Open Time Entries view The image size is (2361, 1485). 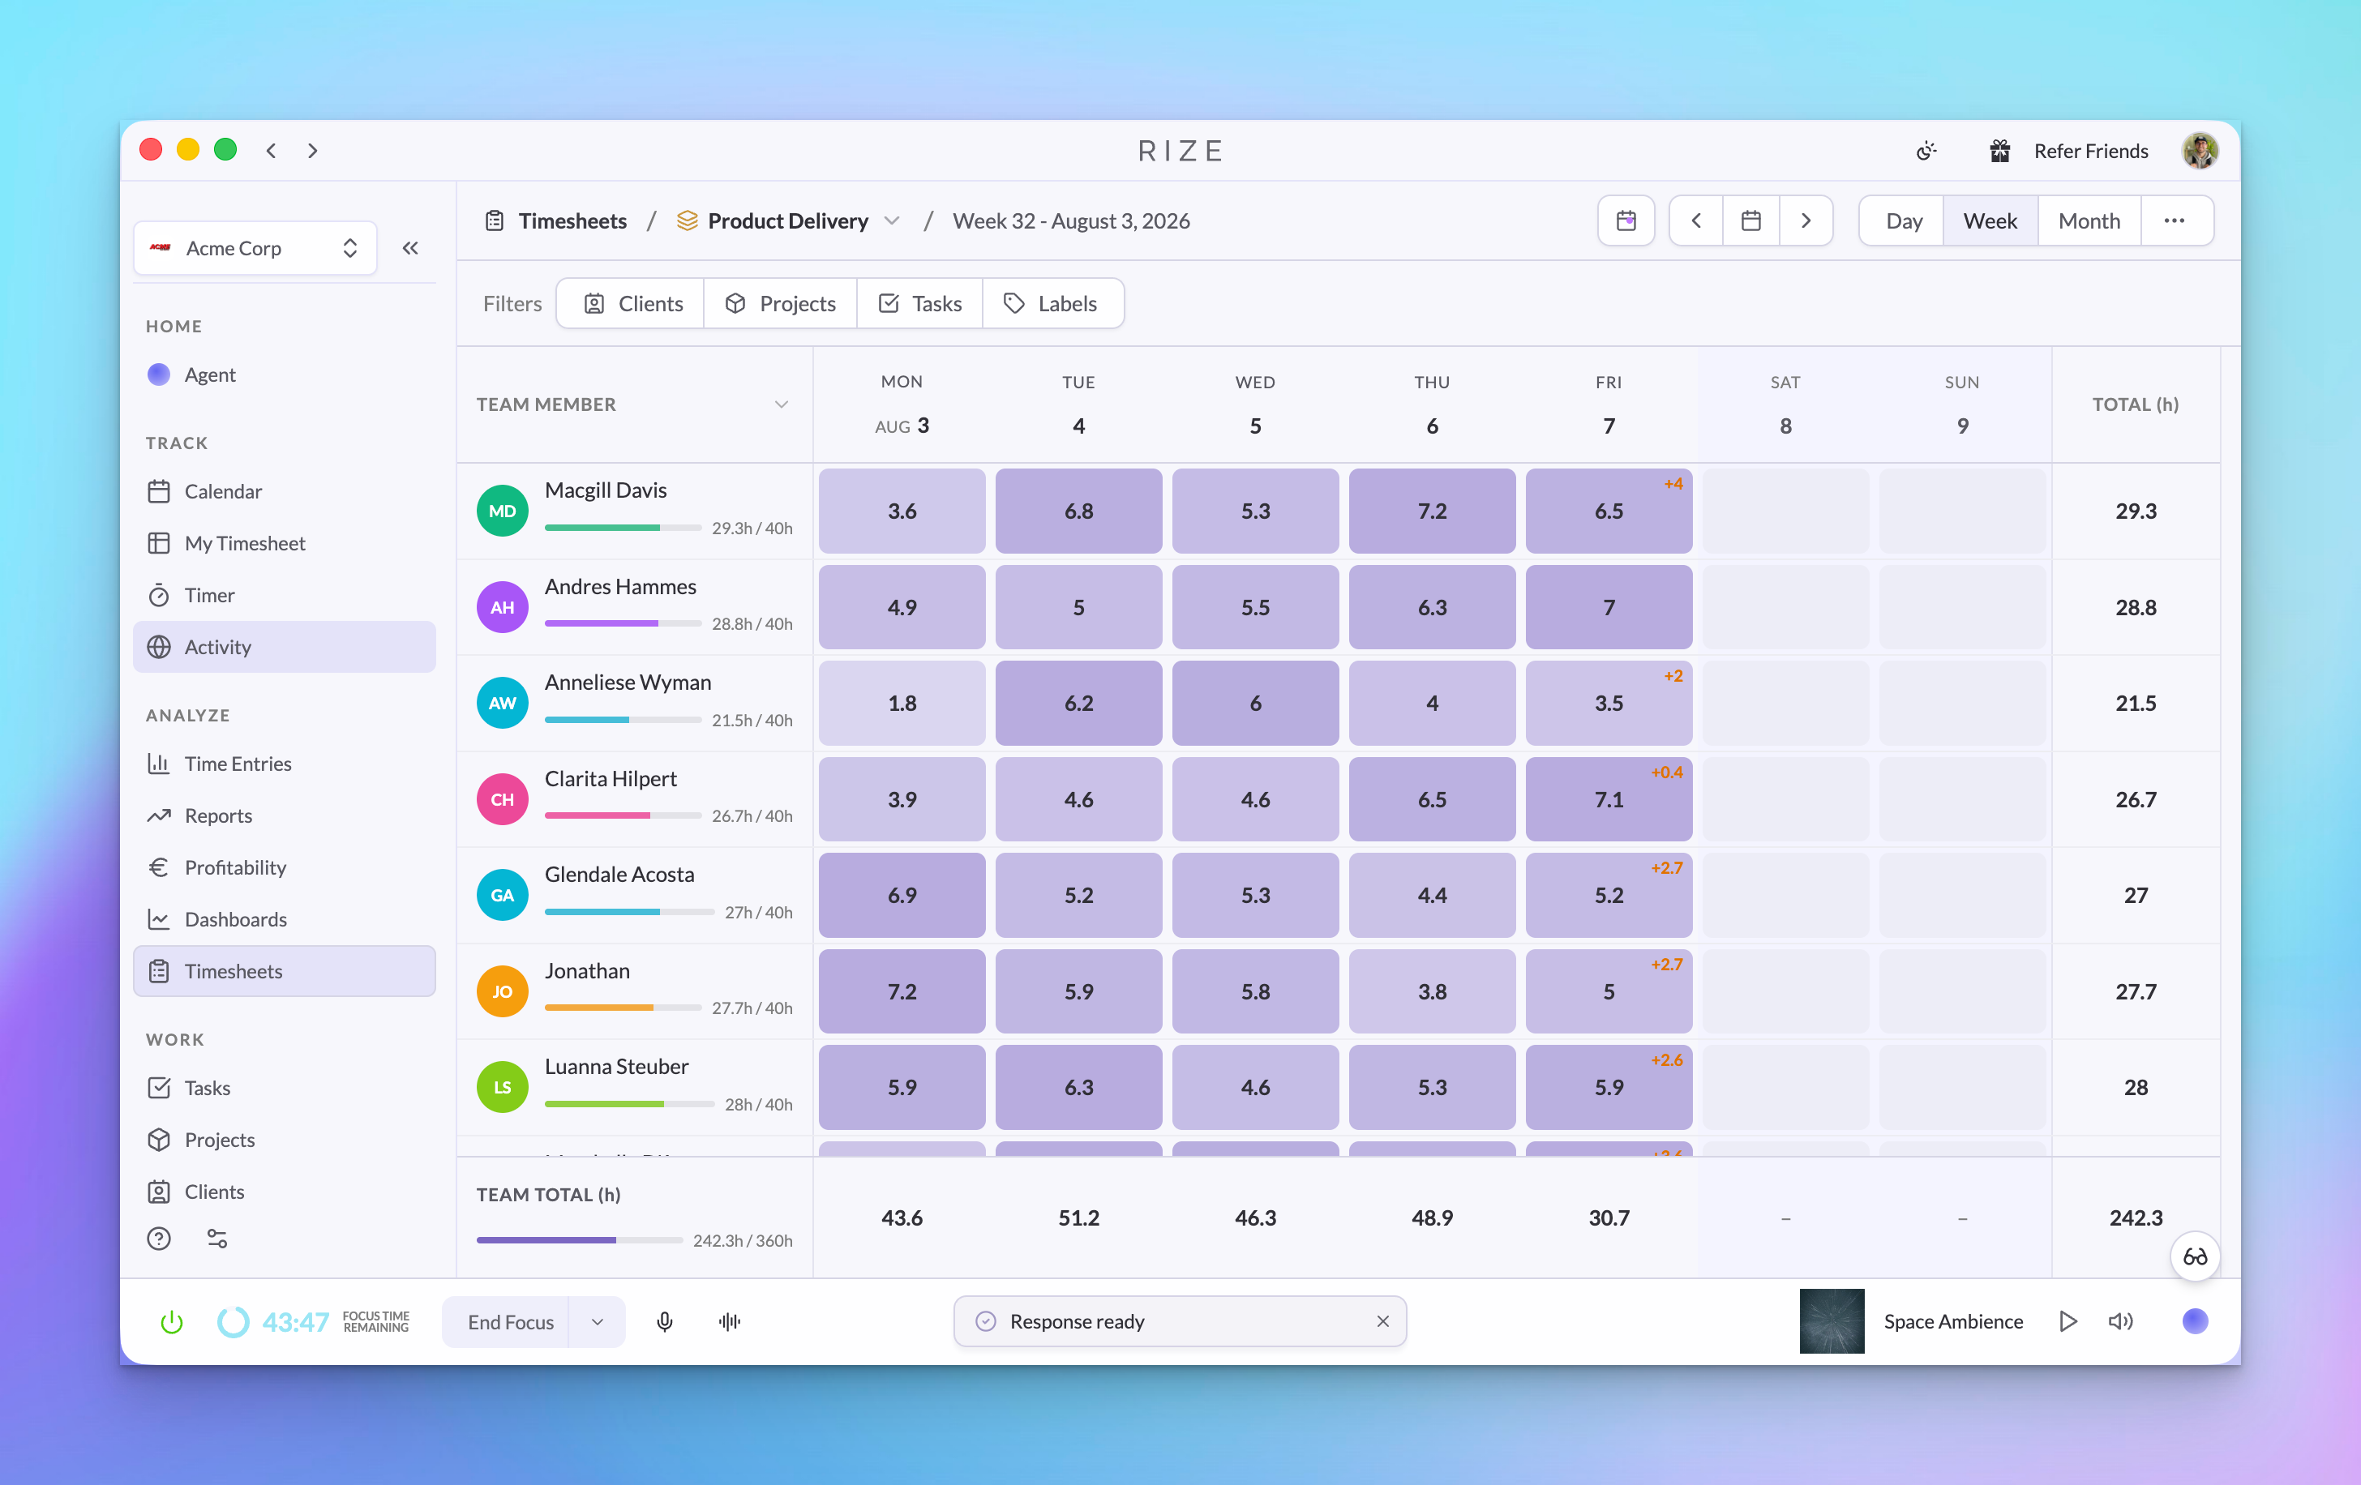[x=285, y=764]
